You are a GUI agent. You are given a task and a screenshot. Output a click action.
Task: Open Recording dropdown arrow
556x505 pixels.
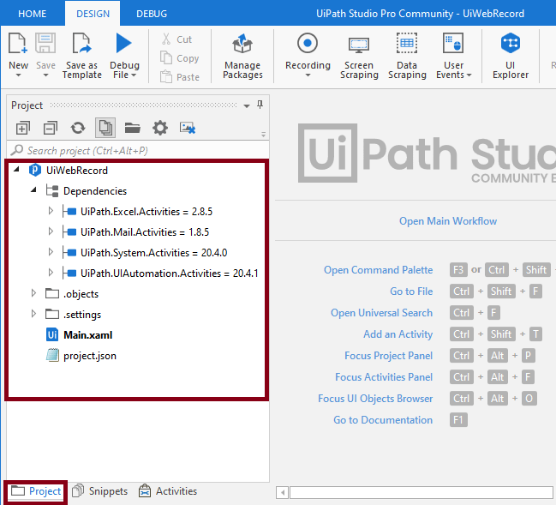308,75
